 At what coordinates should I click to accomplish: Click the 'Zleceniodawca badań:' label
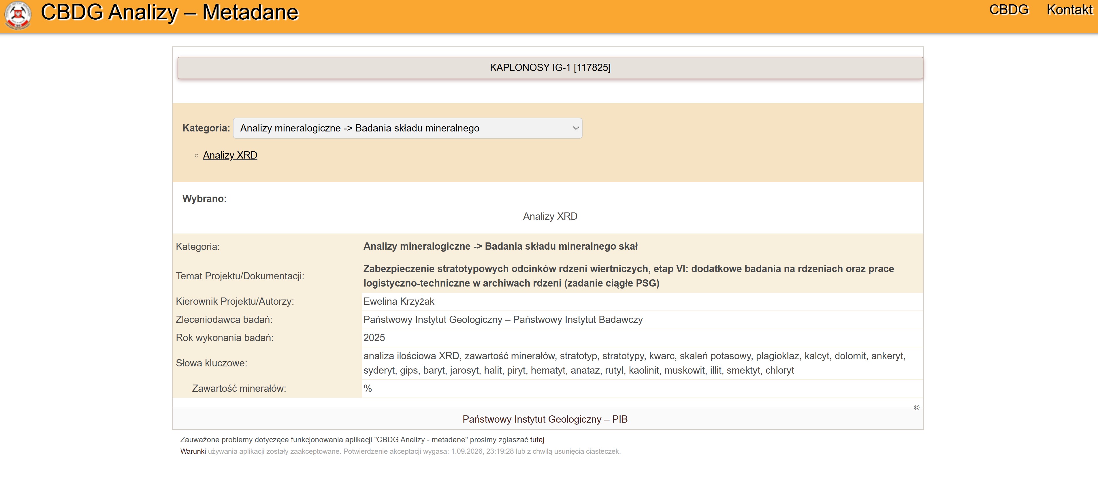pyautogui.click(x=224, y=320)
